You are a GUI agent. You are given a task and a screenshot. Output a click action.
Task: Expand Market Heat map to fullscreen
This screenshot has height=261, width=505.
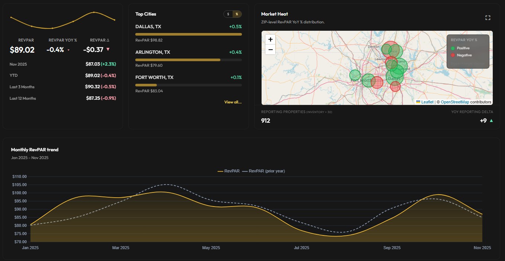[488, 17]
